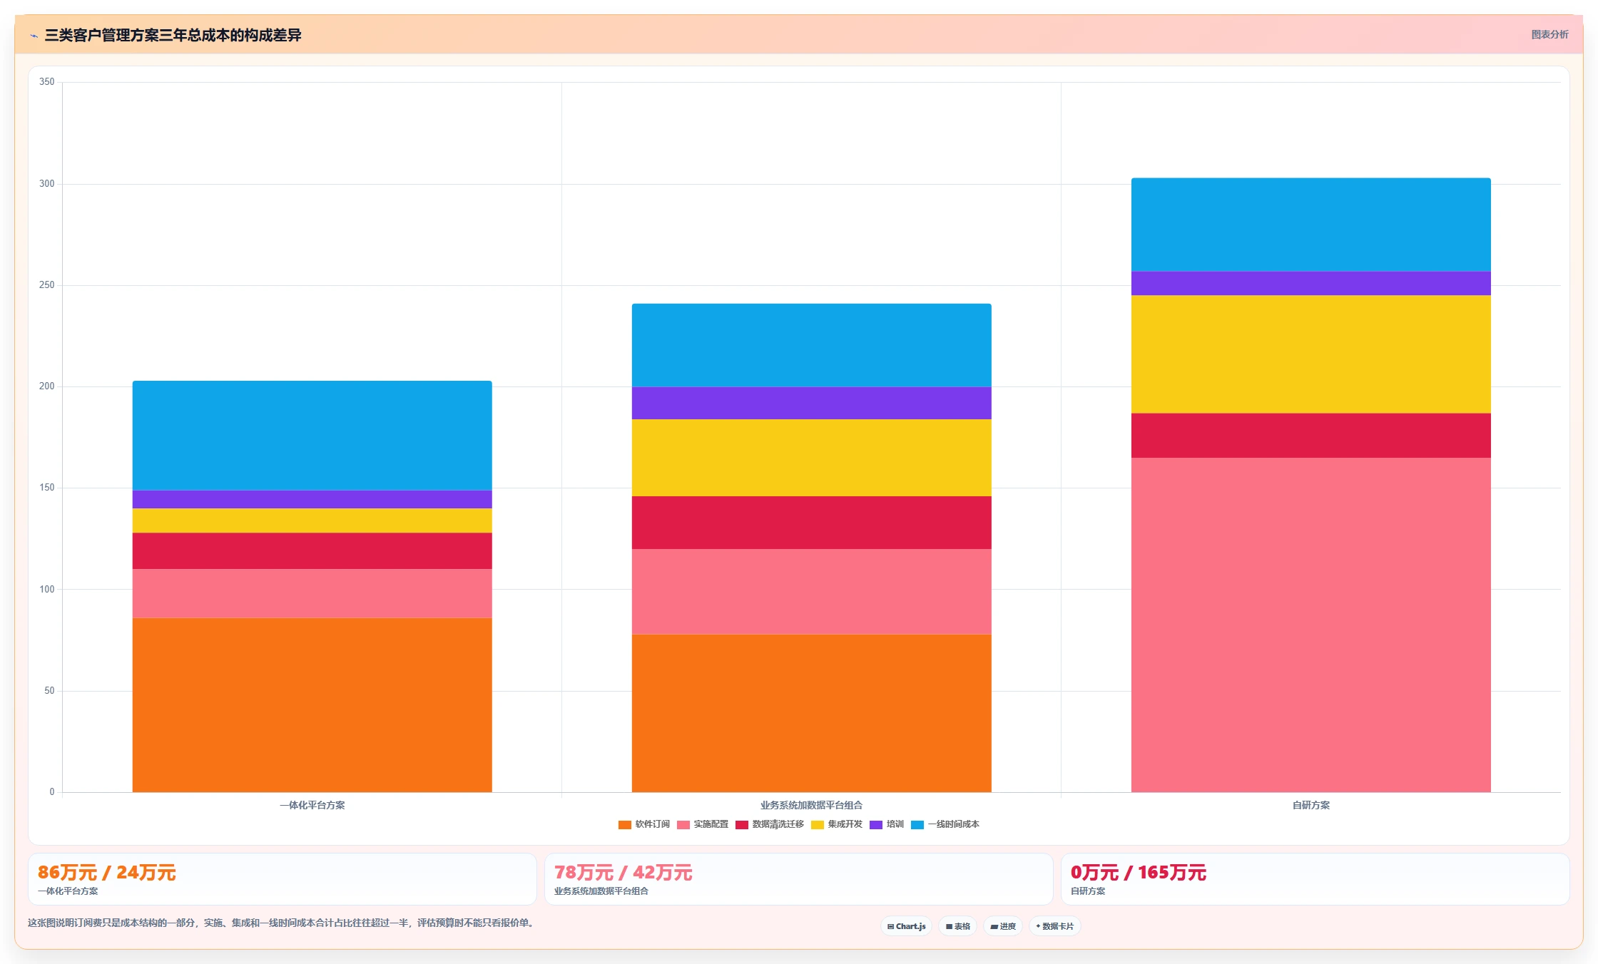Click the y-axis value 100

click(x=46, y=590)
